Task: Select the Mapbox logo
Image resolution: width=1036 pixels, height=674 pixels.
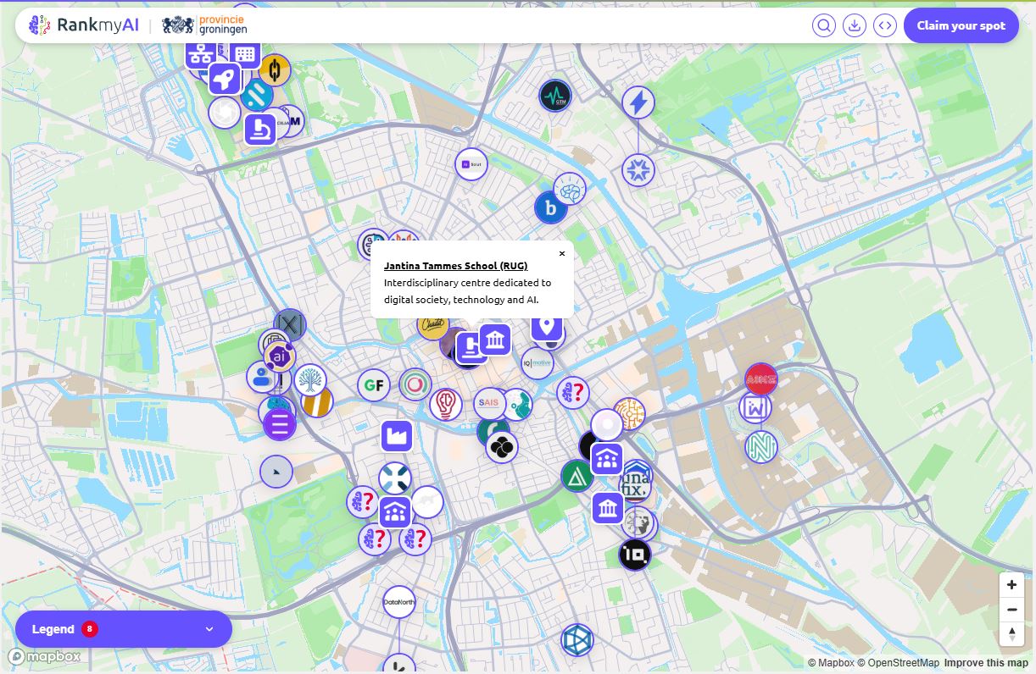Action: coord(46,657)
